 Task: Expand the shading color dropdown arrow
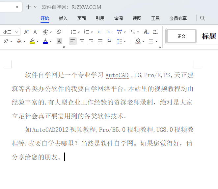click(143, 41)
